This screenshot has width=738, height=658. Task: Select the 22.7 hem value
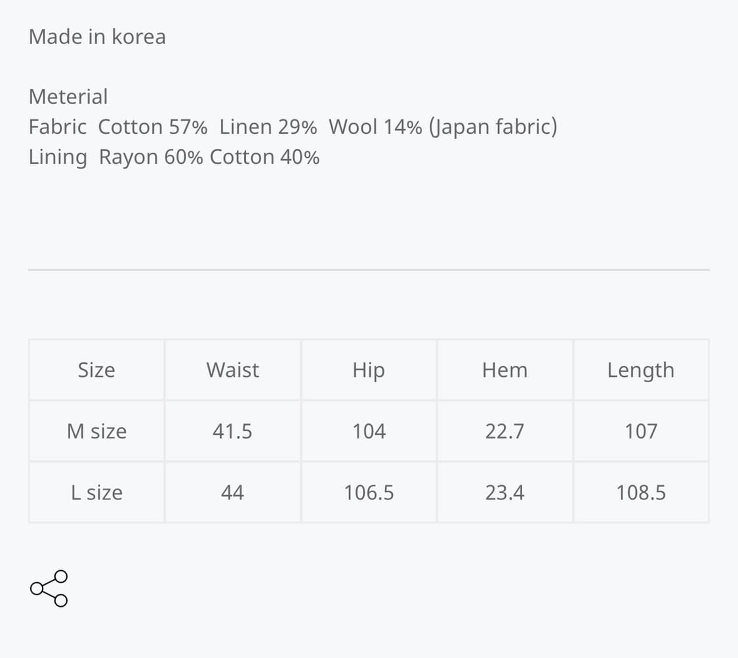point(504,431)
